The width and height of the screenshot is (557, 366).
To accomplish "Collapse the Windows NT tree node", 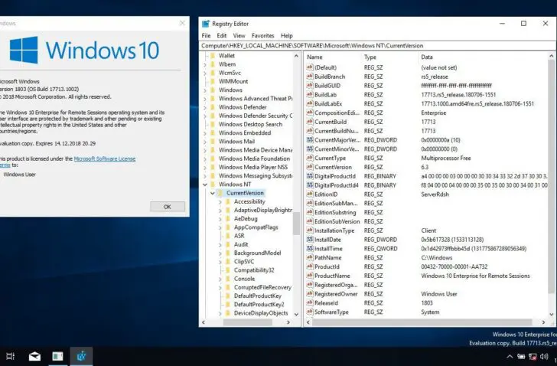I will (x=205, y=185).
